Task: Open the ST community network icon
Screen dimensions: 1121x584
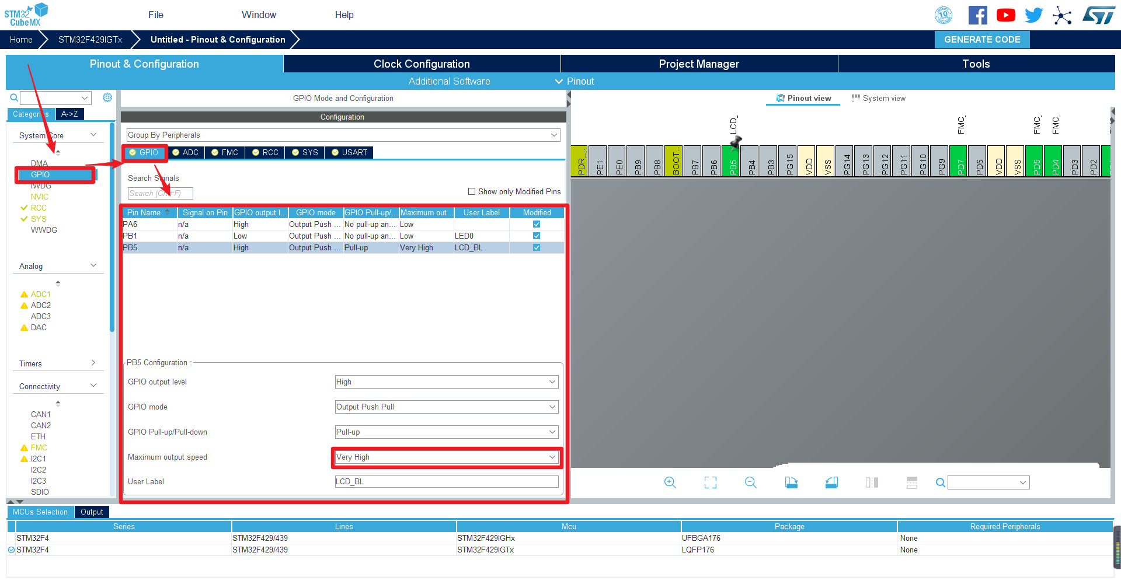Action: click(1062, 15)
